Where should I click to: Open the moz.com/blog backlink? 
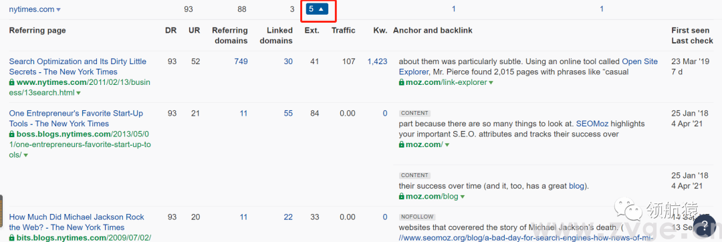(x=432, y=197)
